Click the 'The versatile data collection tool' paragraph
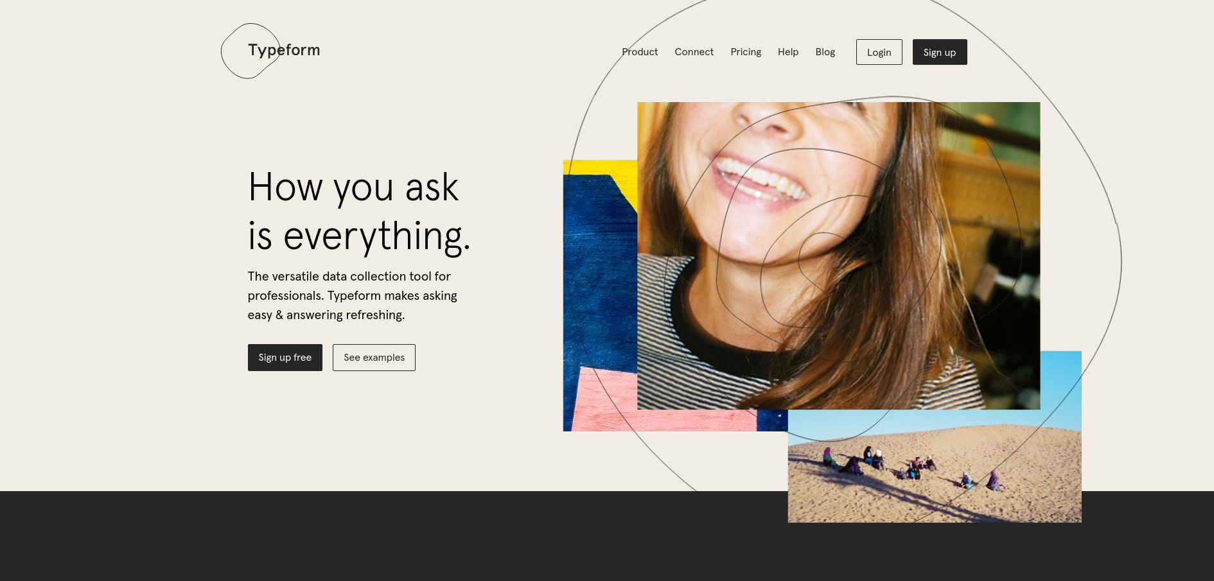Viewport: 1214px width, 581px height. [353, 296]
